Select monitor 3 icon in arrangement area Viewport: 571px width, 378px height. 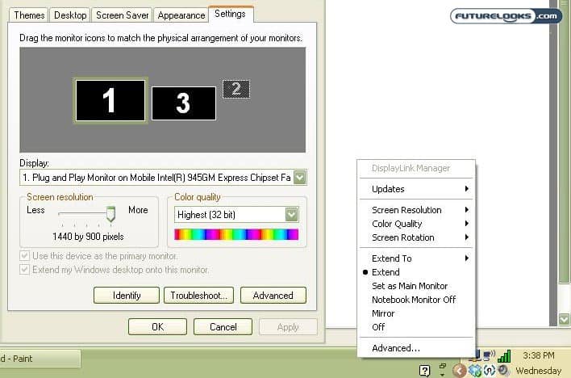[x=183, y=103]
